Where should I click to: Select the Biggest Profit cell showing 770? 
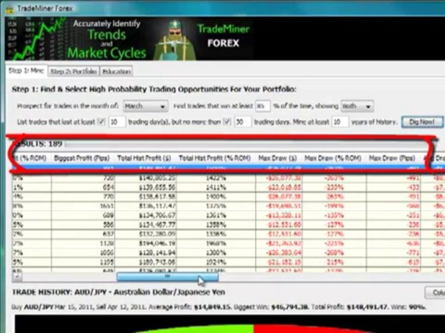[83, 197]
